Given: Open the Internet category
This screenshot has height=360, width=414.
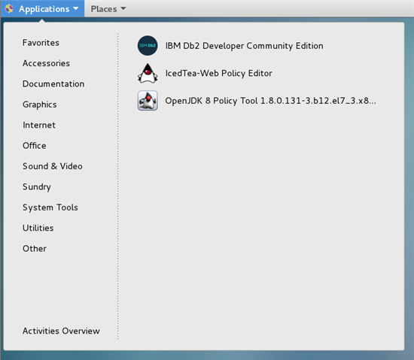Looking at the screenshot, I should tap(39, 125).
